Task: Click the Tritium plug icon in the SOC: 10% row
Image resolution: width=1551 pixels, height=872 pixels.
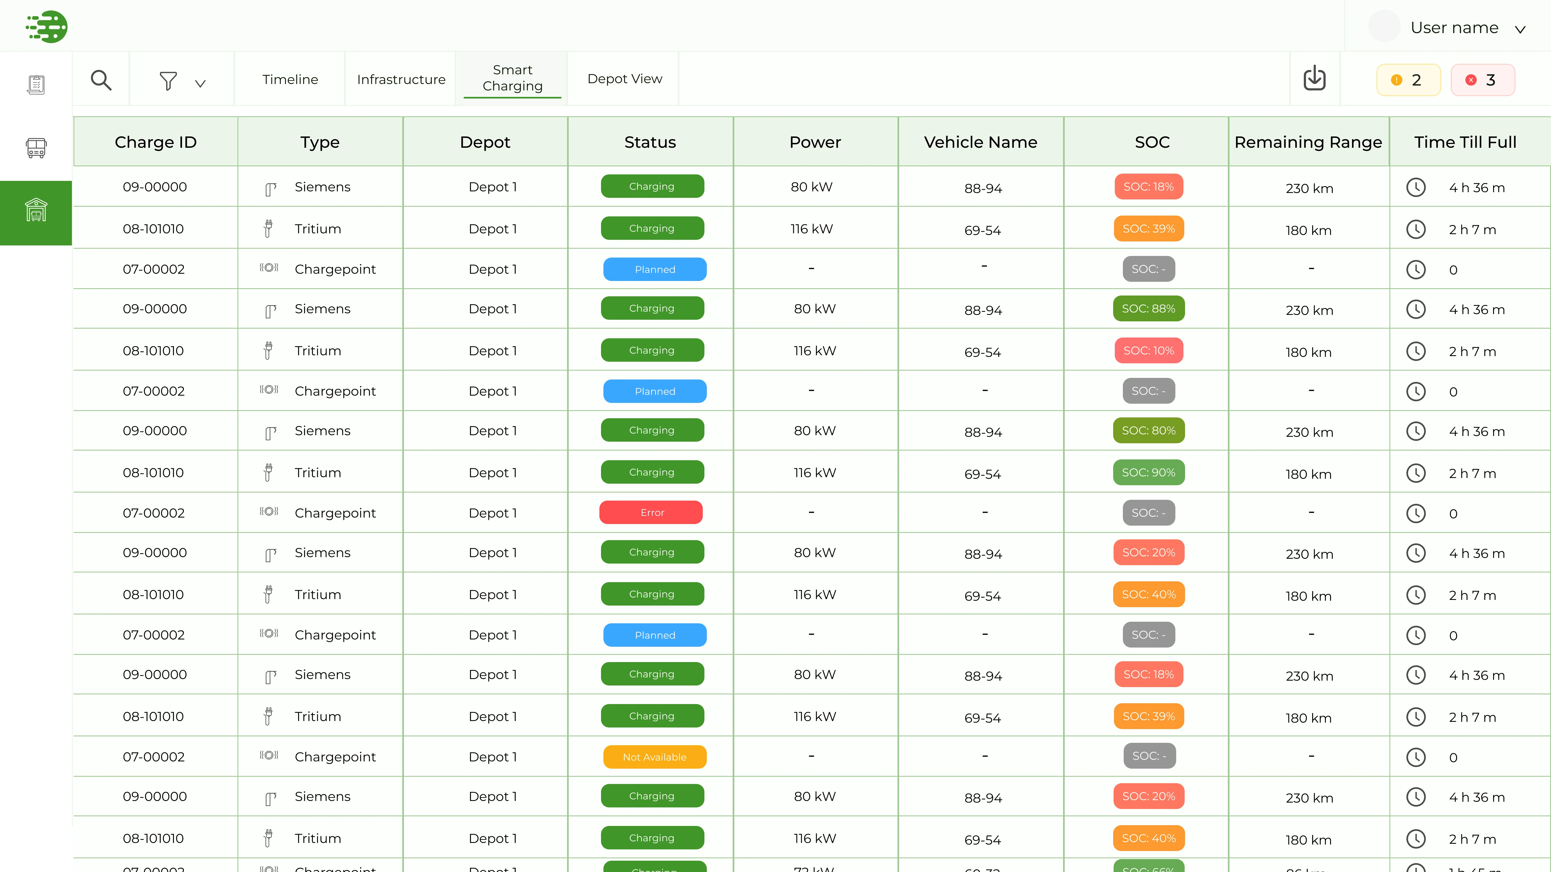Action: point(268,350)
